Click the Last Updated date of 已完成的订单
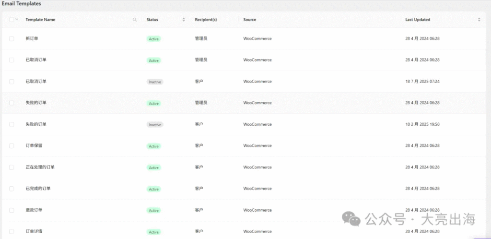The width and height of the screenshot is (491, 239). 422,189
